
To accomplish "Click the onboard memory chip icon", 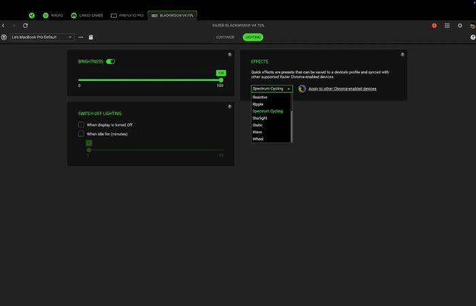I will coord(90,37).
